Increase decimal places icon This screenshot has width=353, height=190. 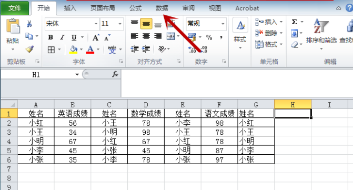point(192,49)
